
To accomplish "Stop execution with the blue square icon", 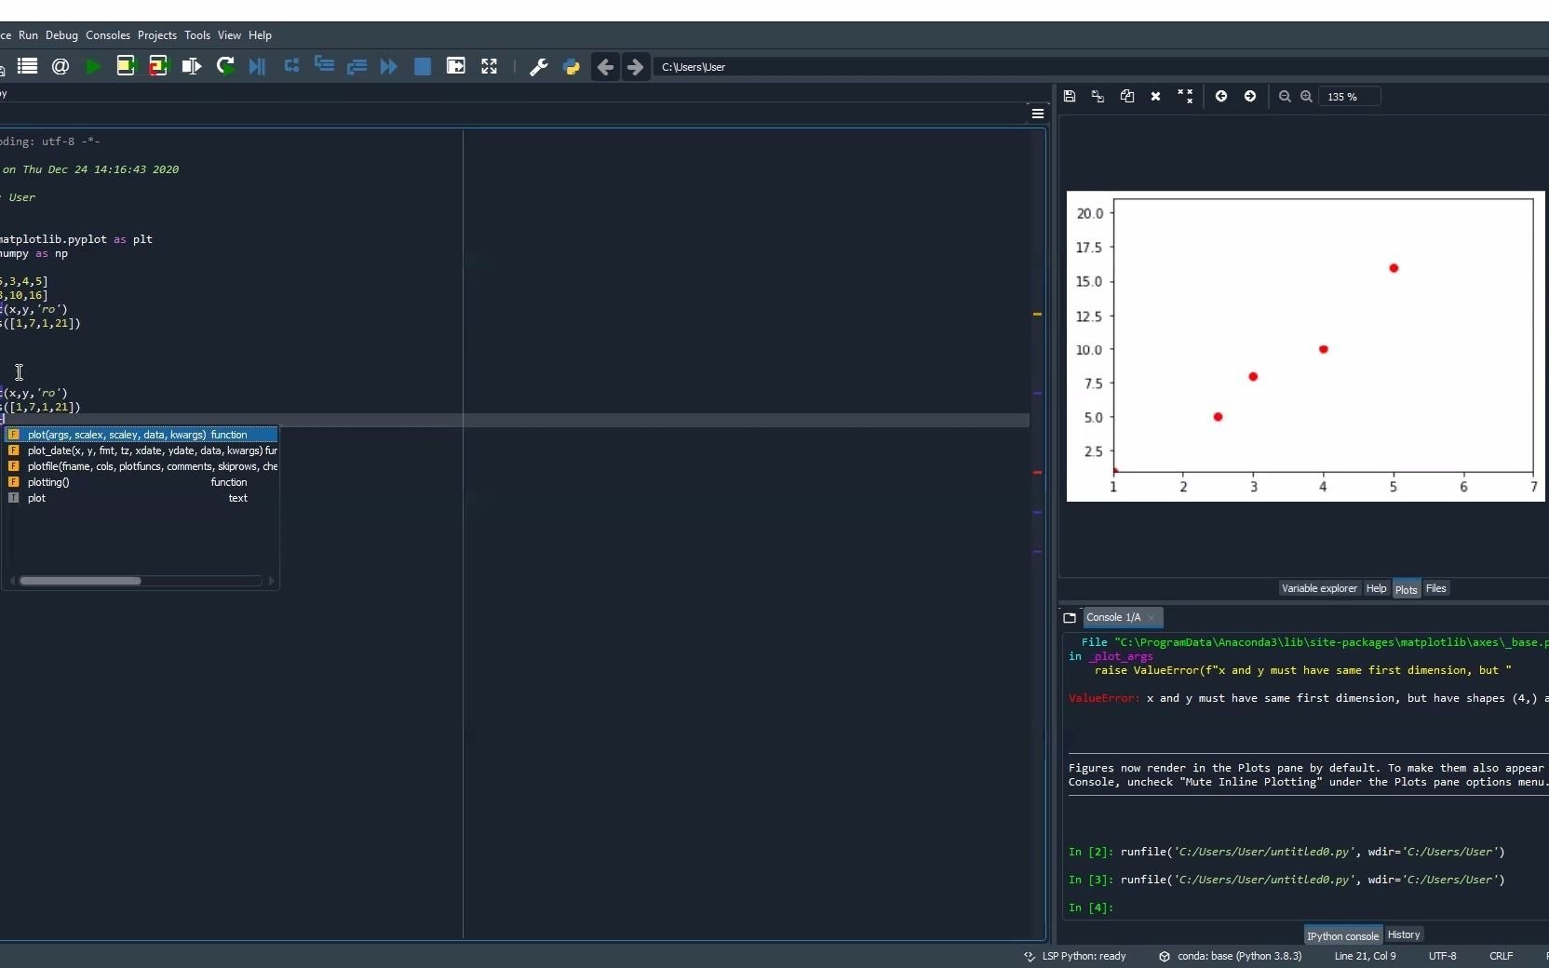I will pyautogui.click(x=423, y=66).
